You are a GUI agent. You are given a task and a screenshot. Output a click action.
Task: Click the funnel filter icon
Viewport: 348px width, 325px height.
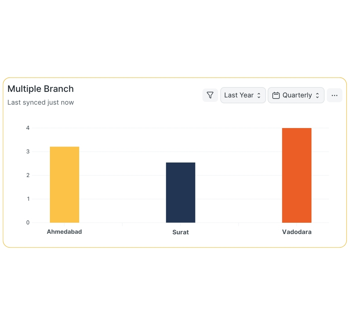[x=210, y=95]
